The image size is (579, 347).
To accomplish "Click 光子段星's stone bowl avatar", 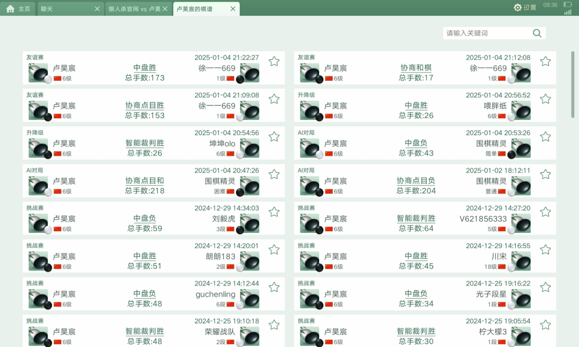I will click(x=521, y=299).
